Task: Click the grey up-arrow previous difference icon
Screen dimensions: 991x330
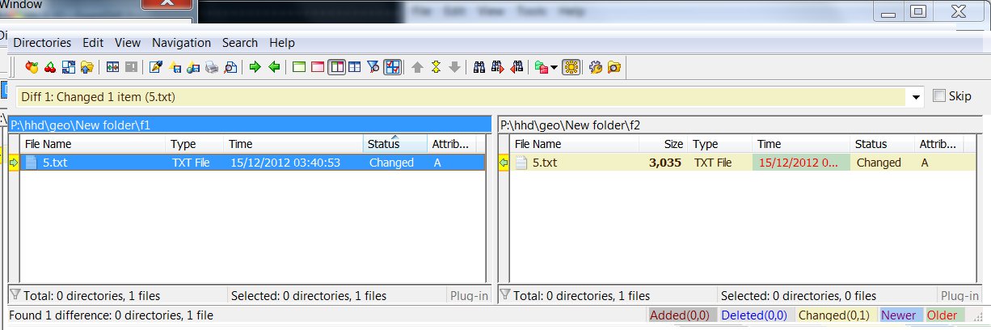Action: click(x=418, y=67)
